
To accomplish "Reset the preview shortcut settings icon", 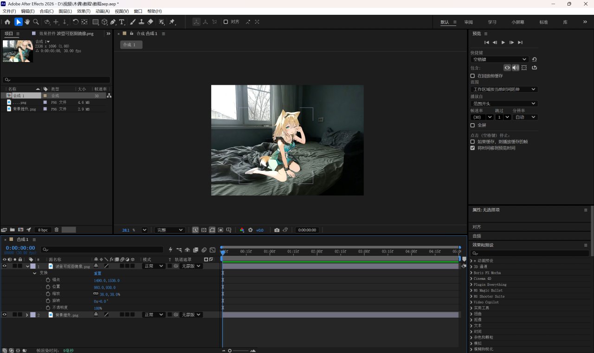I will click(x=534, y=59).
